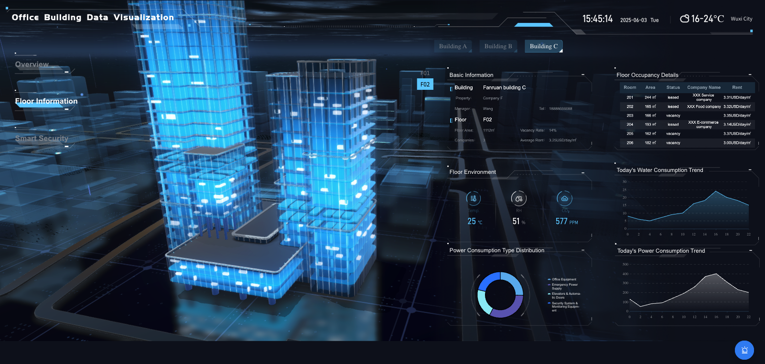
Task: Toggle the Office Equipment legend item
Action: [562, 279]
